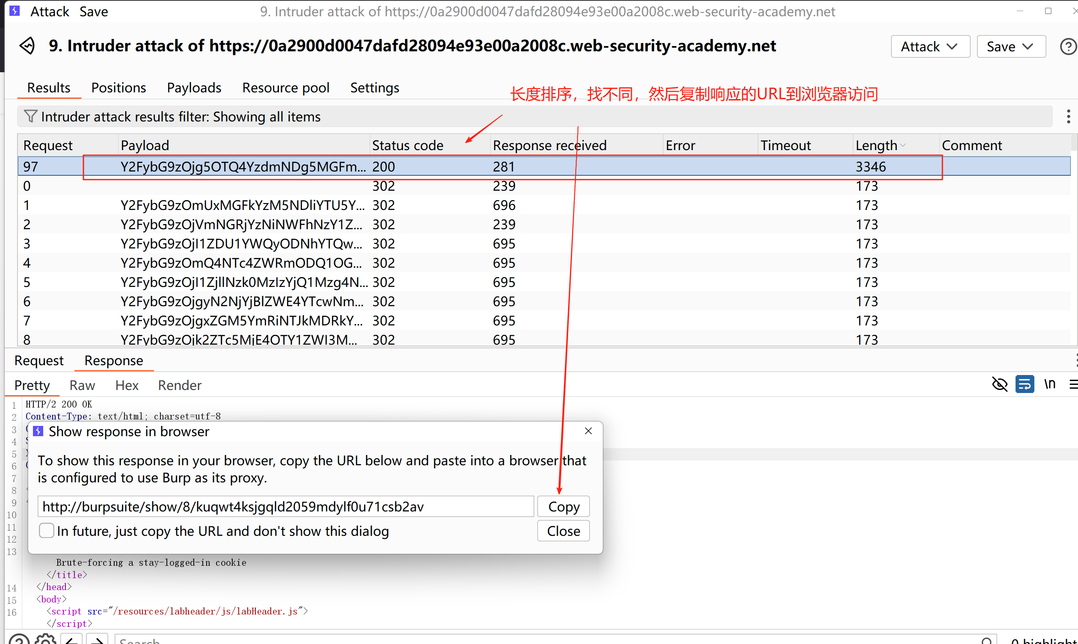This screenshot has width=1078, height=644.
Task: Toggle the \n show newlines button
Action: (x=1049, y=384)
